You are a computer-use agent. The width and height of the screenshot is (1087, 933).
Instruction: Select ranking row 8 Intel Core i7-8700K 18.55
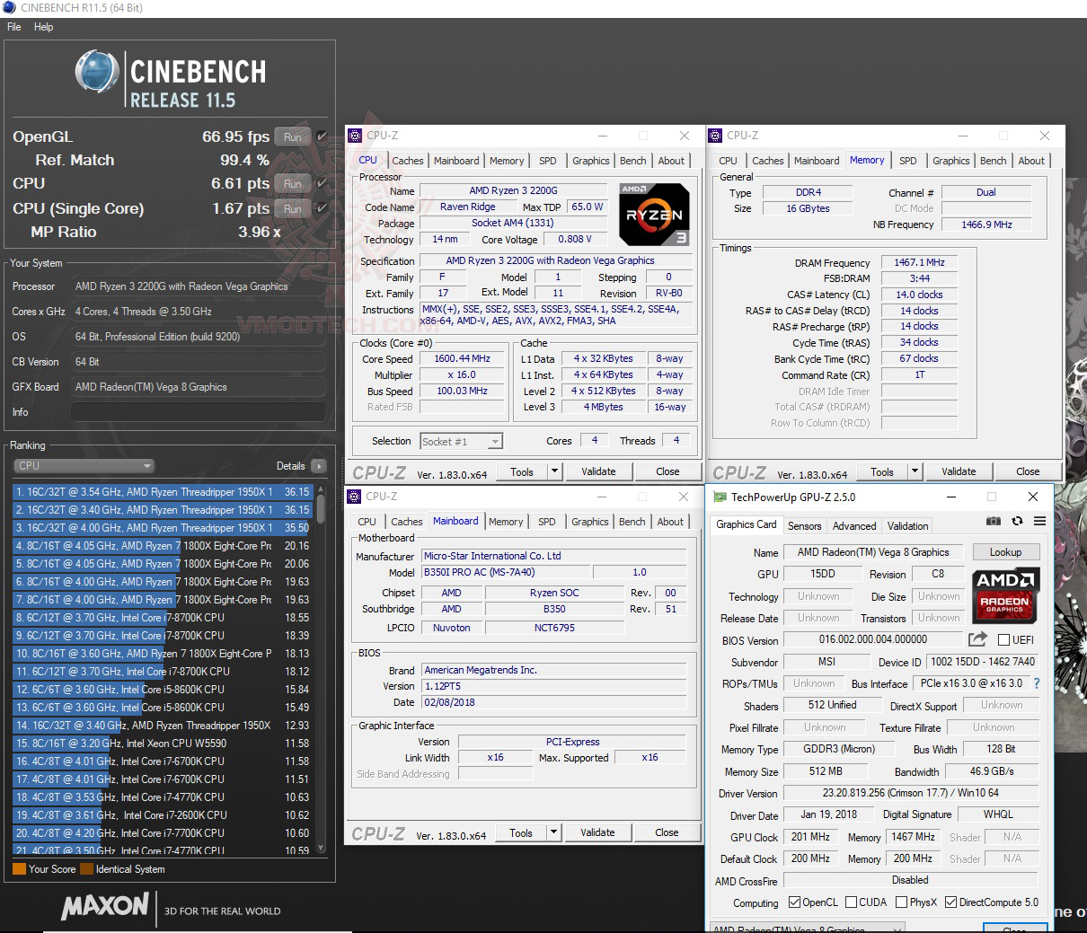click(x=163, y=618)
